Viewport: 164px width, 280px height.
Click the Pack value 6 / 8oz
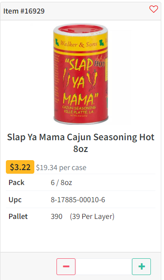click(x=61, y=182)
